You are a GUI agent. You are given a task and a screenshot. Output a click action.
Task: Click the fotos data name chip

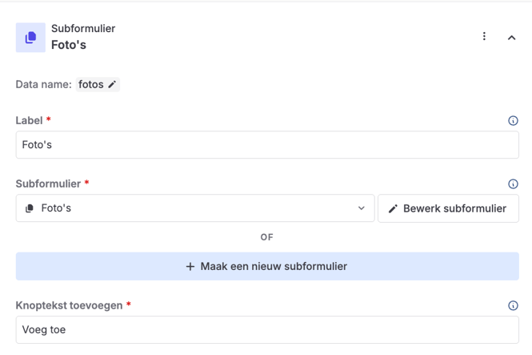91,84
